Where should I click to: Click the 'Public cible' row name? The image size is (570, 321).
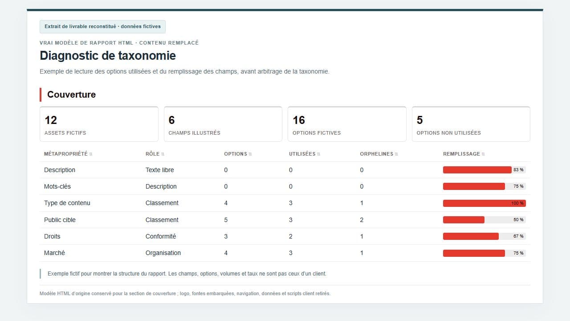click(x=60, y=220)
